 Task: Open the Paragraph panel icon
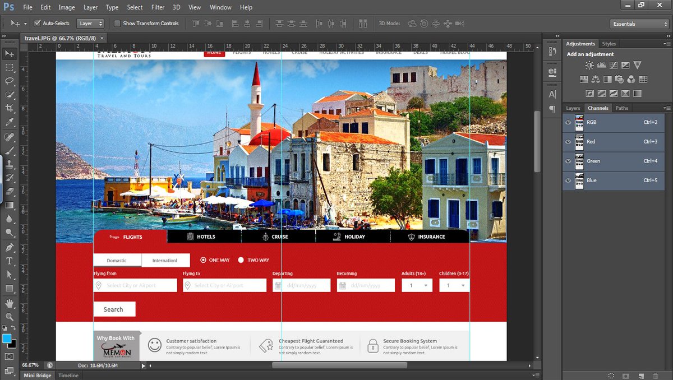(x=552, y=109)
